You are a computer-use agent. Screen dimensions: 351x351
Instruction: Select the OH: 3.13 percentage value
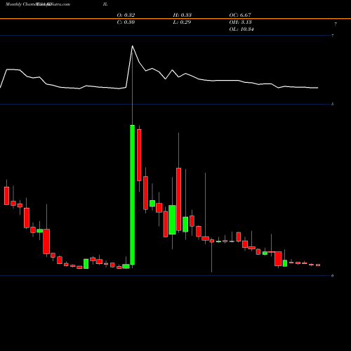241,22
